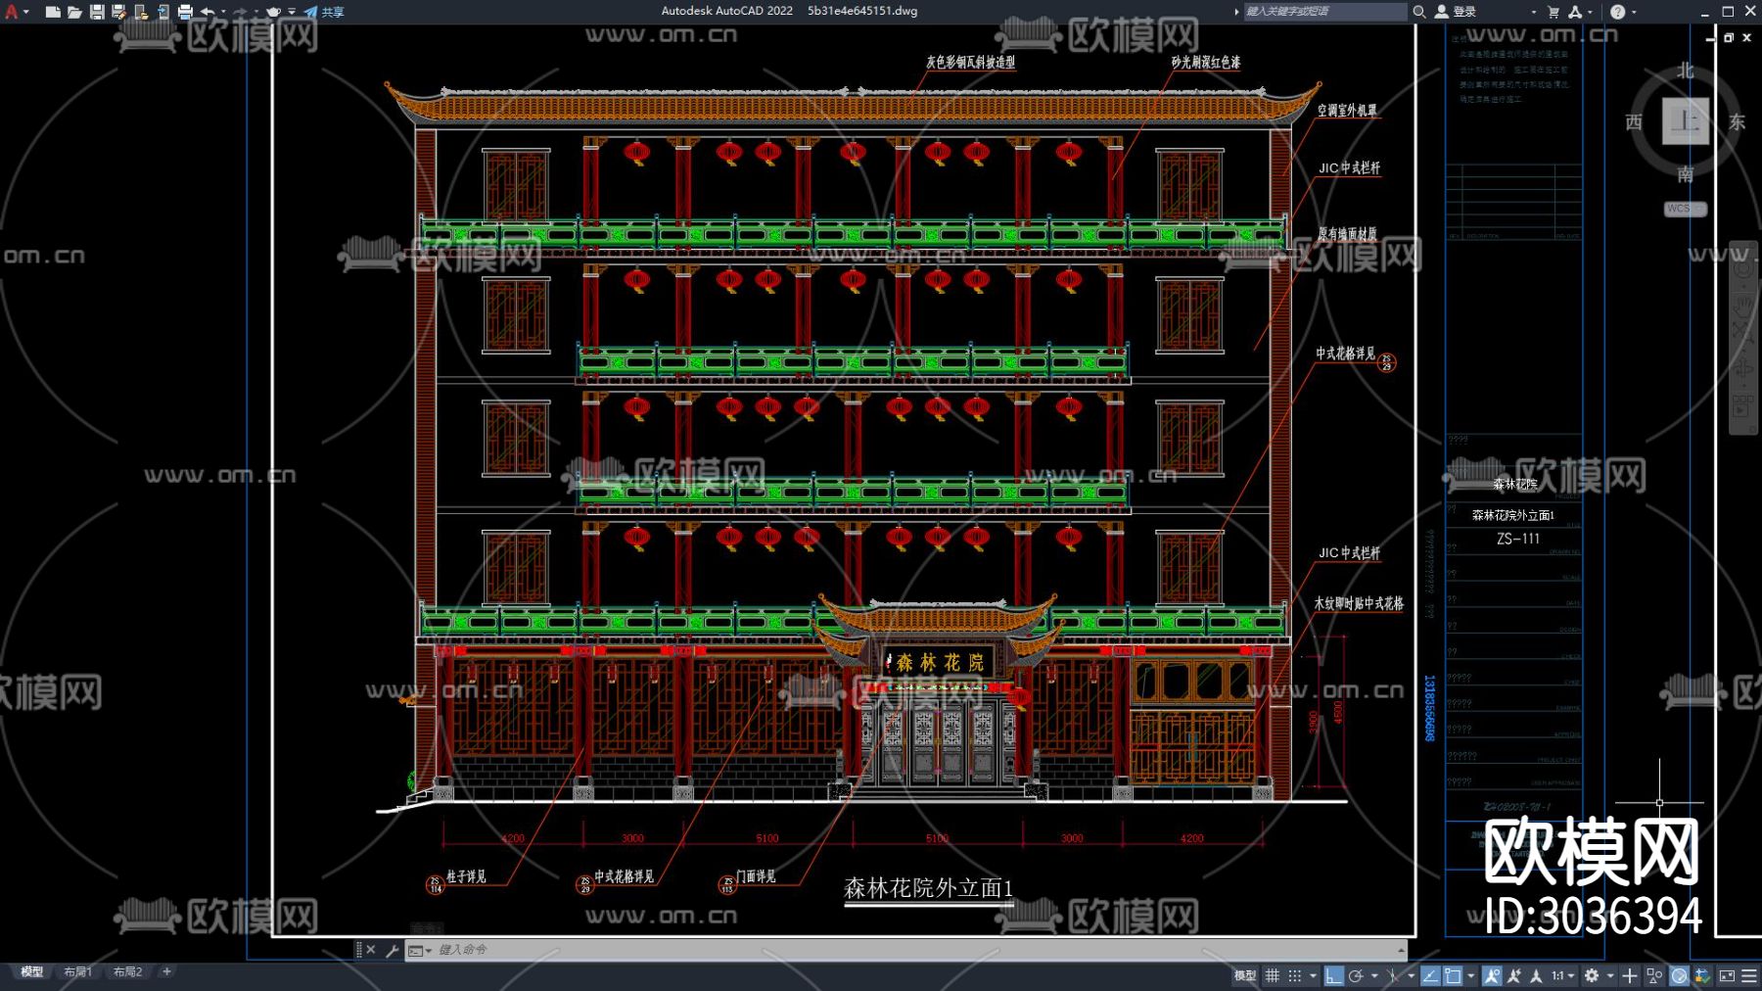This screenshot has height=991, width=1762.
Task: Plot the drawing with printer icon
Action: coord(185,12)
